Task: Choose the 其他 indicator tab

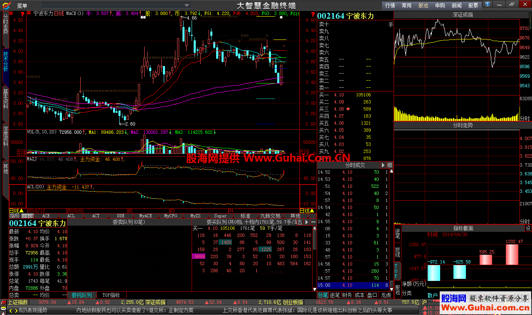Action: click(295, 216)
